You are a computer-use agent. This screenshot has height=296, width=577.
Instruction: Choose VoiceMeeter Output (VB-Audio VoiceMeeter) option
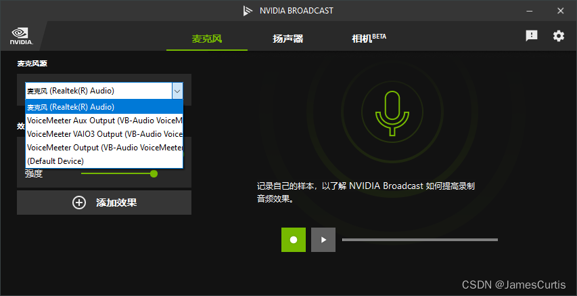tap(104, 148)
